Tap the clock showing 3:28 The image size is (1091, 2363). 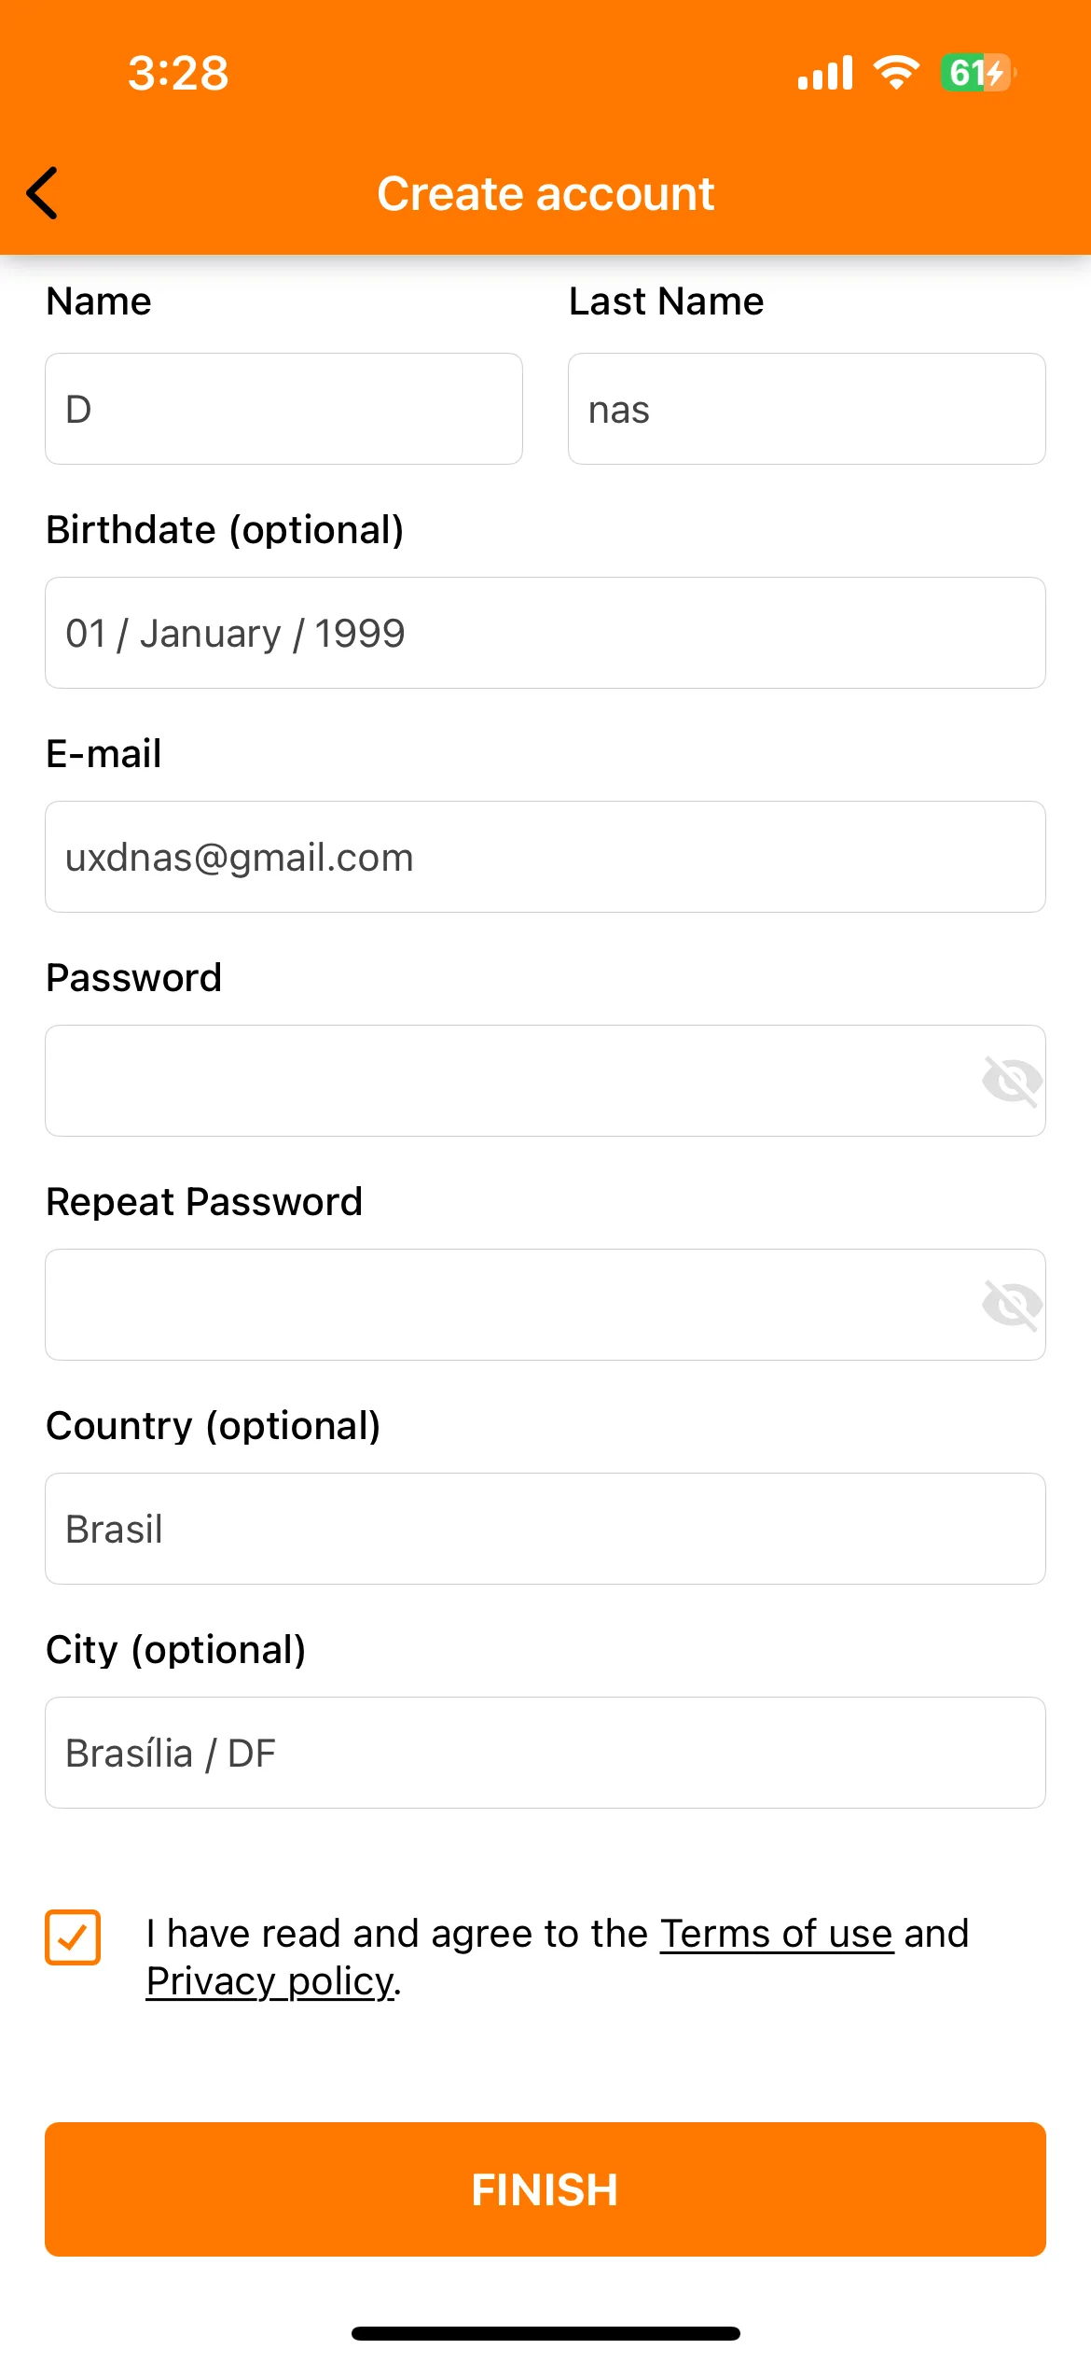click(178, 73)
